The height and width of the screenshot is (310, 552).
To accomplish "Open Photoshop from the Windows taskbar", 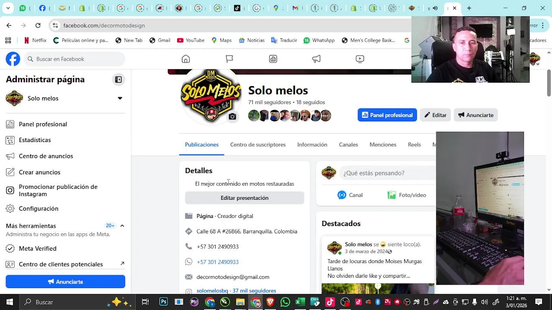I will 163,302.
